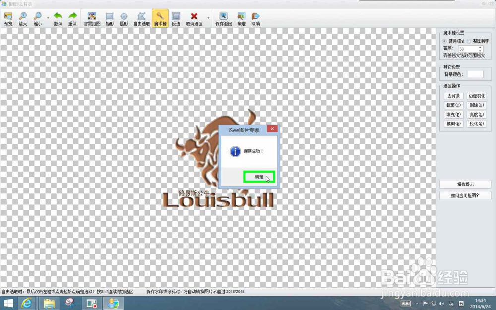This screenshot has height=310, width=496.
Task: Click the toolbar 取消 cancel icon
Action: (x=255, y=19)
